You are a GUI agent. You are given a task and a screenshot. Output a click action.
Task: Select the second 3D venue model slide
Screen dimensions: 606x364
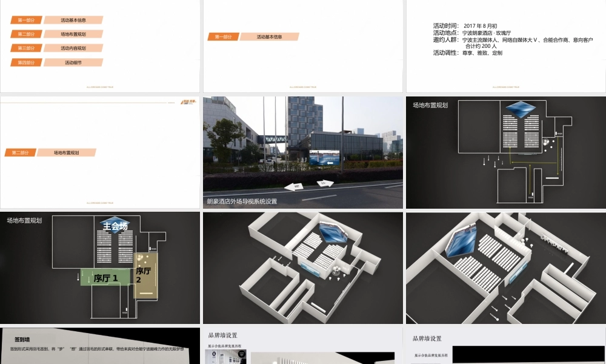pos(506,268)
